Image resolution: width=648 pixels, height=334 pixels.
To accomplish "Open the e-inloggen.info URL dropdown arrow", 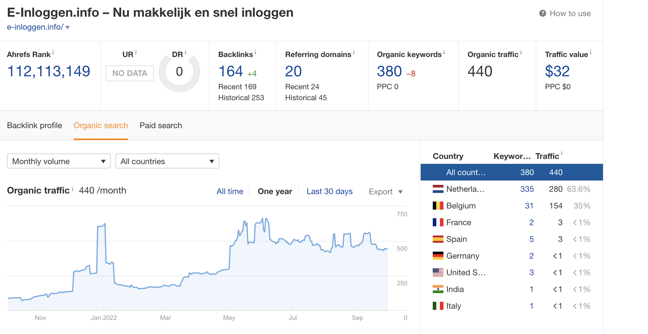I will 68,28.
